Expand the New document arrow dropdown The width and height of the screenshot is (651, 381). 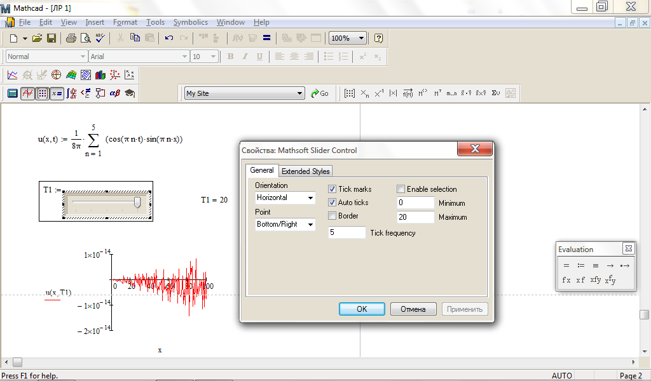pos(25,38)
